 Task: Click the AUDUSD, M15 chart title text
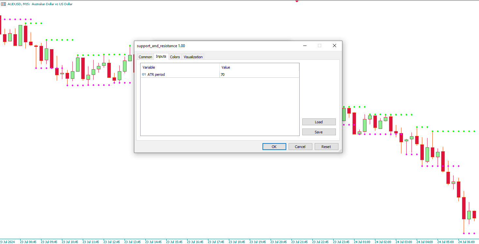point(40,4)
